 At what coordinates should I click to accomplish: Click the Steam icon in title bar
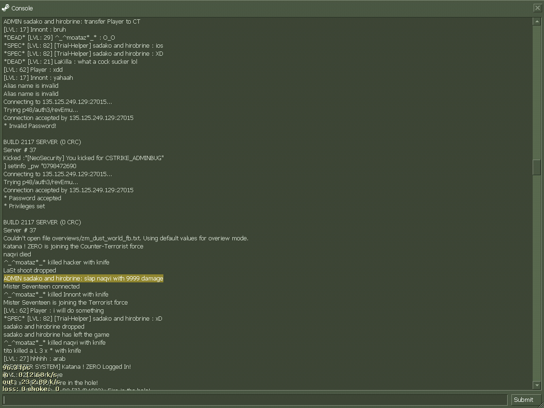pyautogui.click(x=6, y=8)
